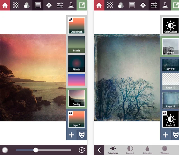The height and width of the screenshot is (155, 179).
Task: Select the transparent Layer 10 thumbnail
Action: (171, 81)
